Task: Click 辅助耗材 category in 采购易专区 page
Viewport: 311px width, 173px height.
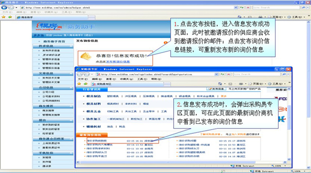Action: (94, 127)
